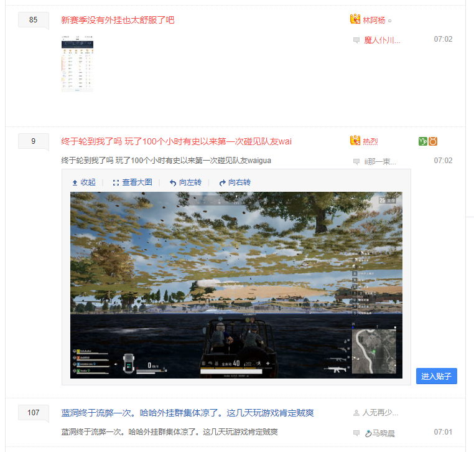Screen dimensions: 474x452
Task: Click timestamp 07:02 beside 魔人仆川
Action: (443, 39)
